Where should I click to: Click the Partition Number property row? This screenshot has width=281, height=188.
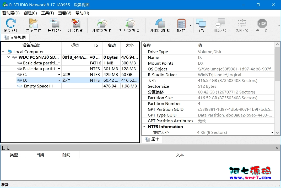point(208,103)
